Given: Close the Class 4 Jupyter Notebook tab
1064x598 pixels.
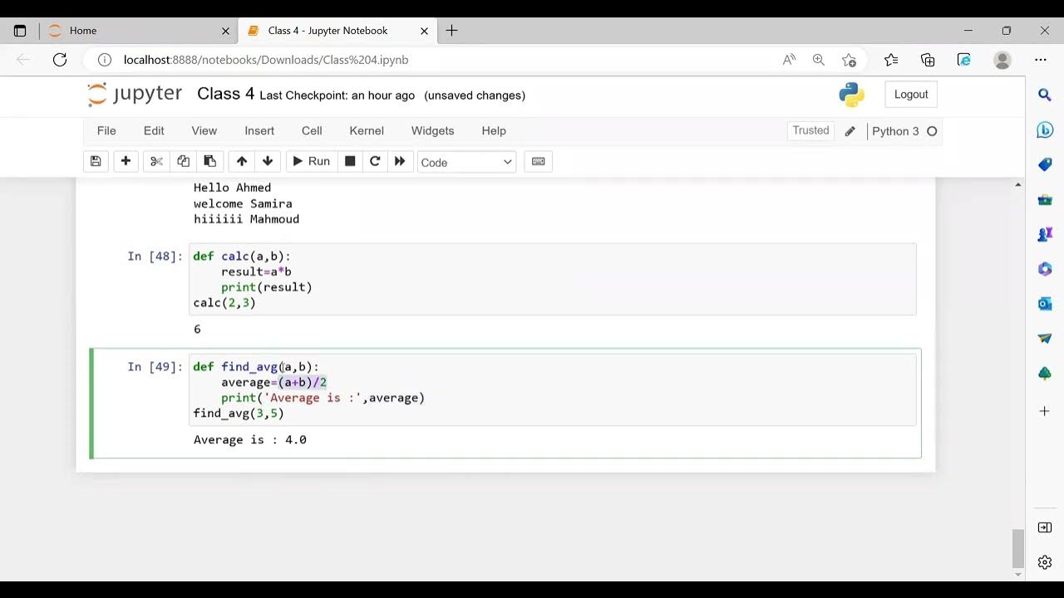Looking at the screenshot, I should click(x=424, y=31).
